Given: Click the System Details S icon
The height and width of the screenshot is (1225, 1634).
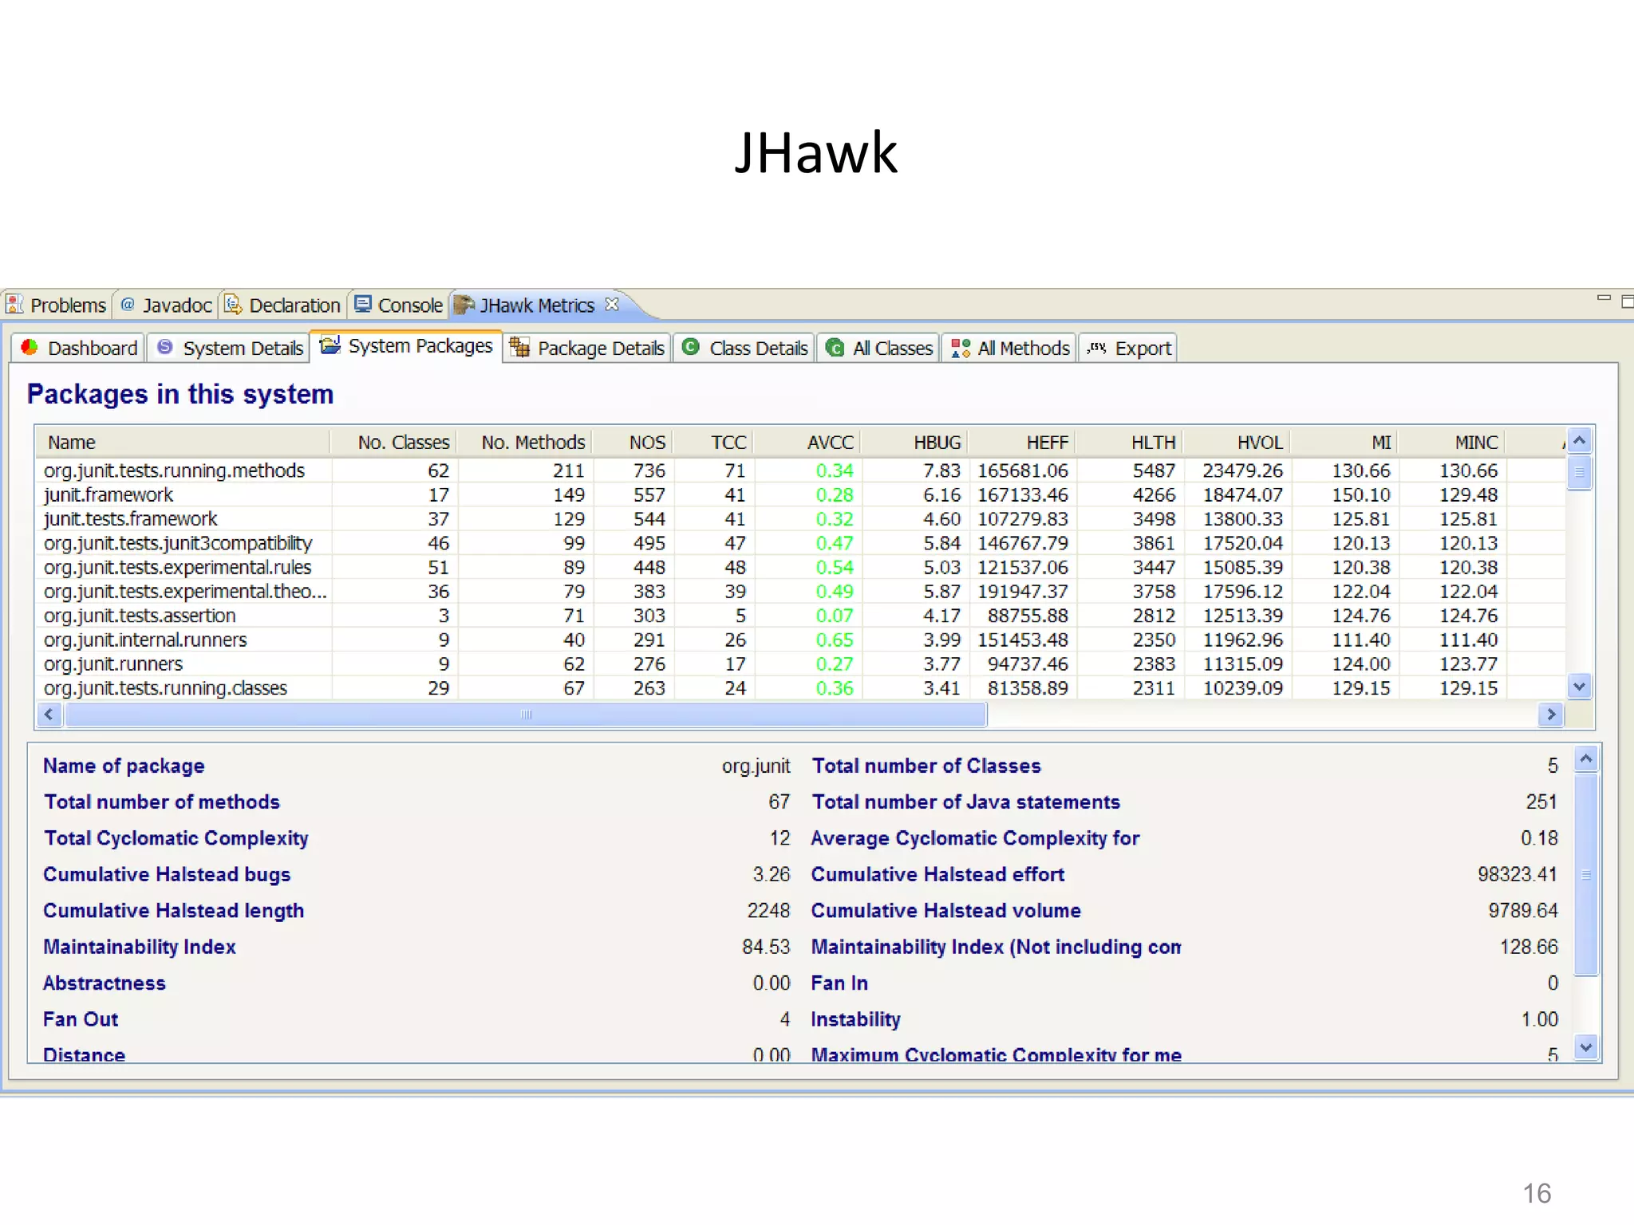Looking at the screenshot, I should (x=164, y=347).
